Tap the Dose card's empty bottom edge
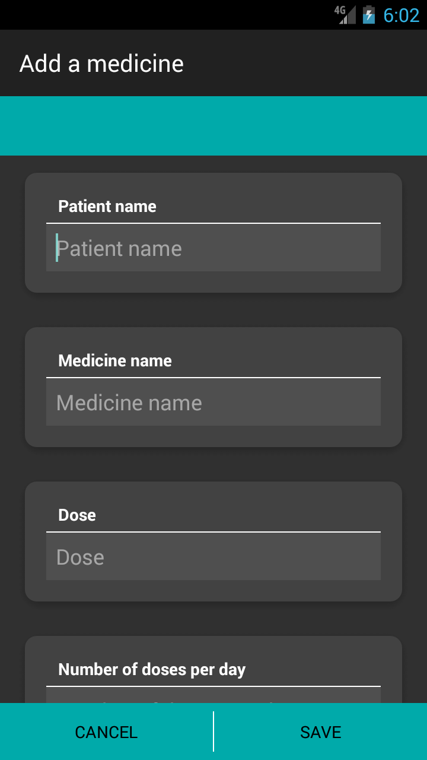Image resolution: width=427 pixels, height=760 pixels. click(x=213, y=591)
